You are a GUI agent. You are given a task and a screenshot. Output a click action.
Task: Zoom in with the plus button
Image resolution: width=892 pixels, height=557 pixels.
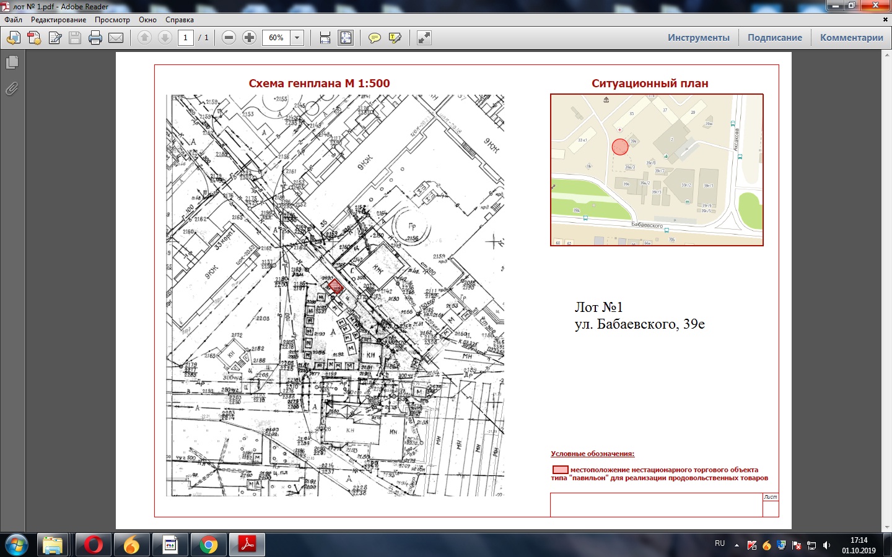coord(249,38)
